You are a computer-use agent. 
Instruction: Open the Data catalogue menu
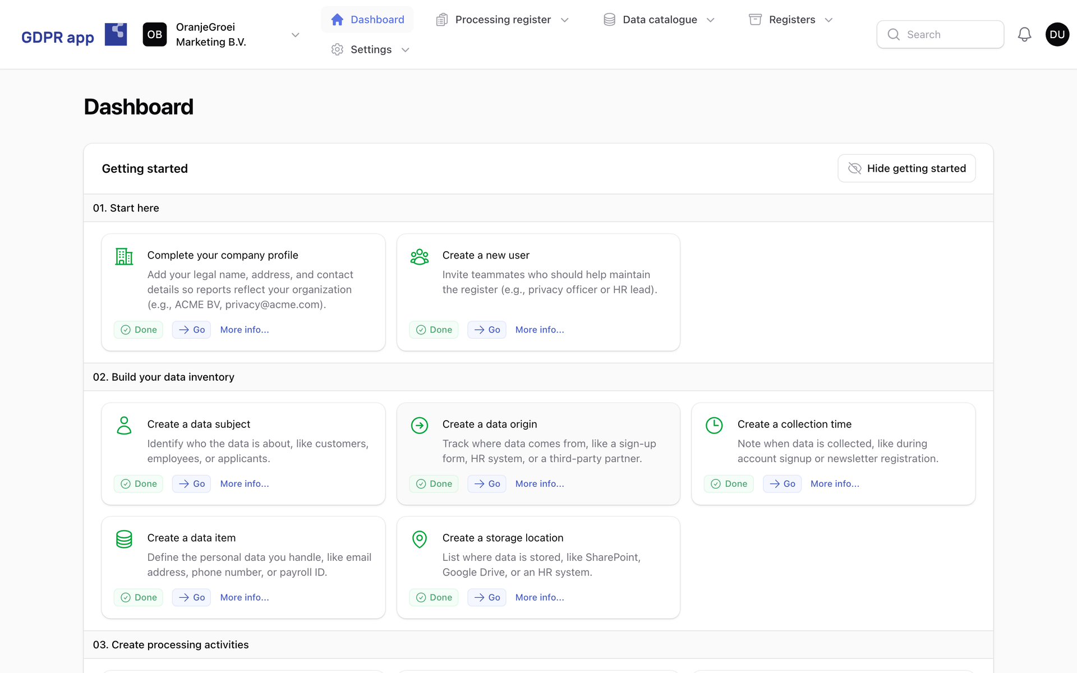pos(660,20)
